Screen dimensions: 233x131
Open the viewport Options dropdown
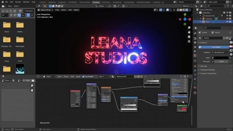tap(187, 6)
